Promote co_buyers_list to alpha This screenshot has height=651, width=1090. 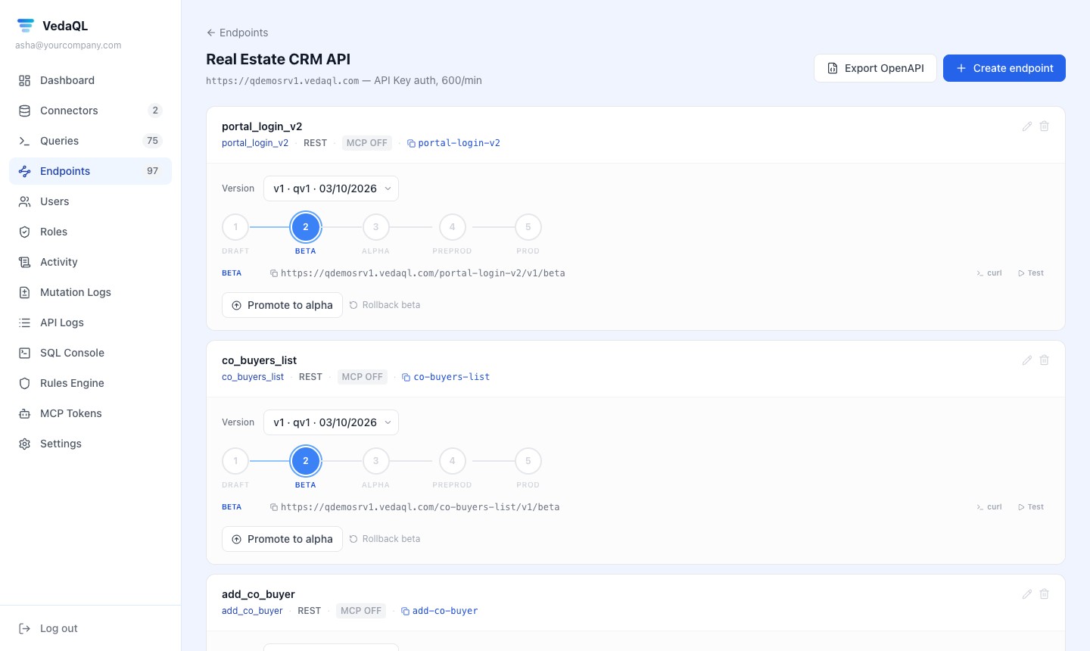(x=282, y=539)
